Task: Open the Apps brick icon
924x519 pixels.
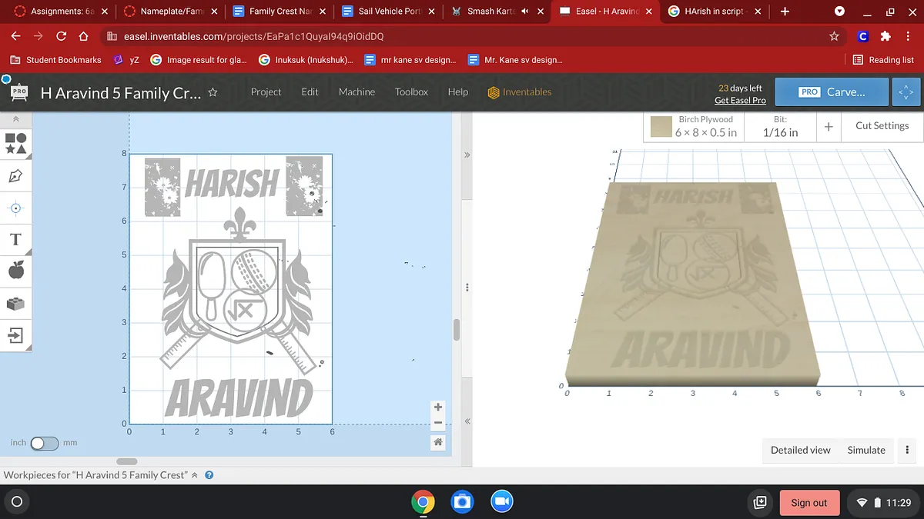Action: point(16,304)
